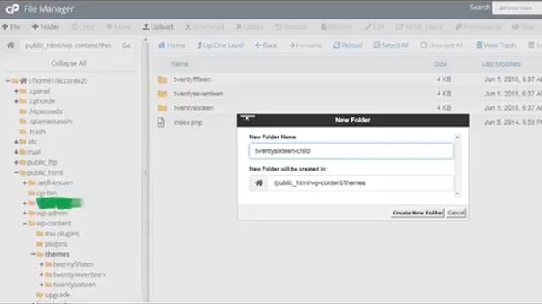Expand the .well-known folder node
Screen dimensions: 542x304
[x=25, y=182]
